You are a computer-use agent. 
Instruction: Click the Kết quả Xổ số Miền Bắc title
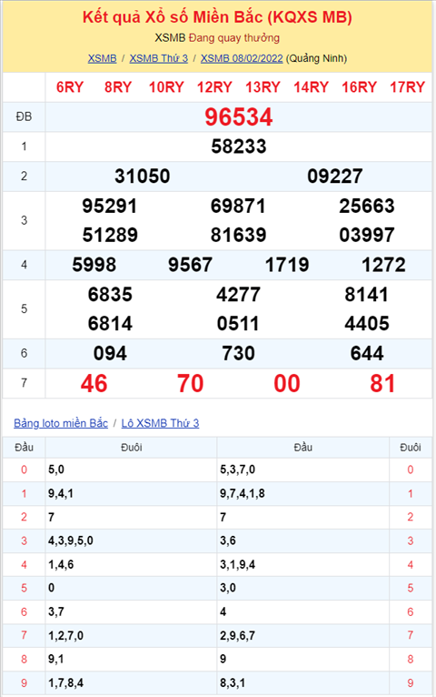[x=217, y=17]
